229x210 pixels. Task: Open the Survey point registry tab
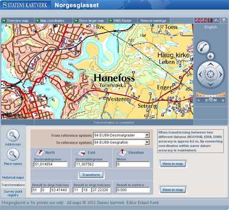pos(13,193)
